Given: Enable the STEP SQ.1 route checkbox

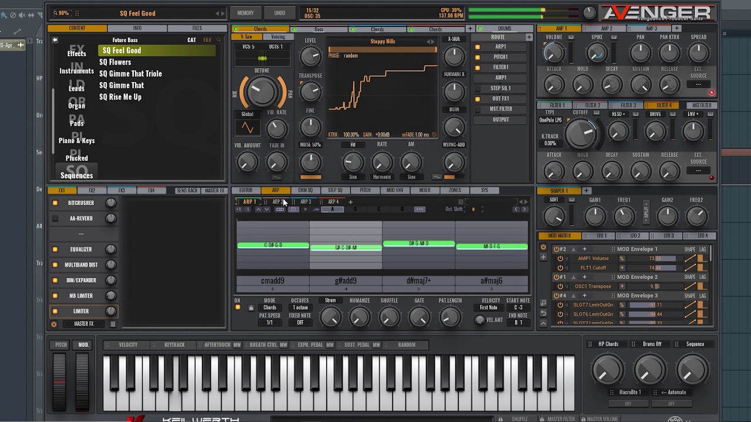Looking at the screenshot, I should [478, 89].
